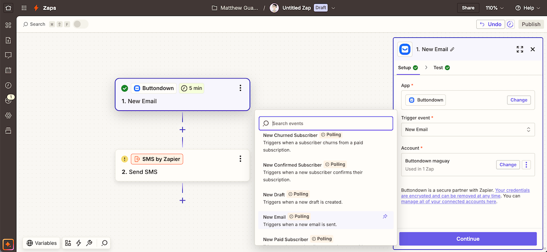Screen dimensions: 547x252
Task: Expand the step editor panel to fullscreen
Action: click(520, 49)
